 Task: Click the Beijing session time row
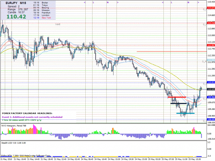[x=41, y=8]
